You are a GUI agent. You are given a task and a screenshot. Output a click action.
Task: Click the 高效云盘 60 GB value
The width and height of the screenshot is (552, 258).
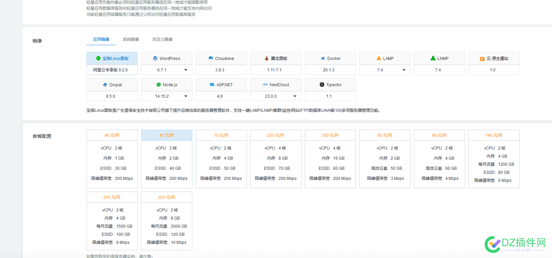coord(451,168)
